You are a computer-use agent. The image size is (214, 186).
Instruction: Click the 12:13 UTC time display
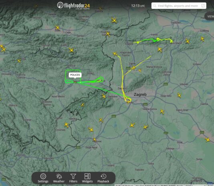[138, 6]
